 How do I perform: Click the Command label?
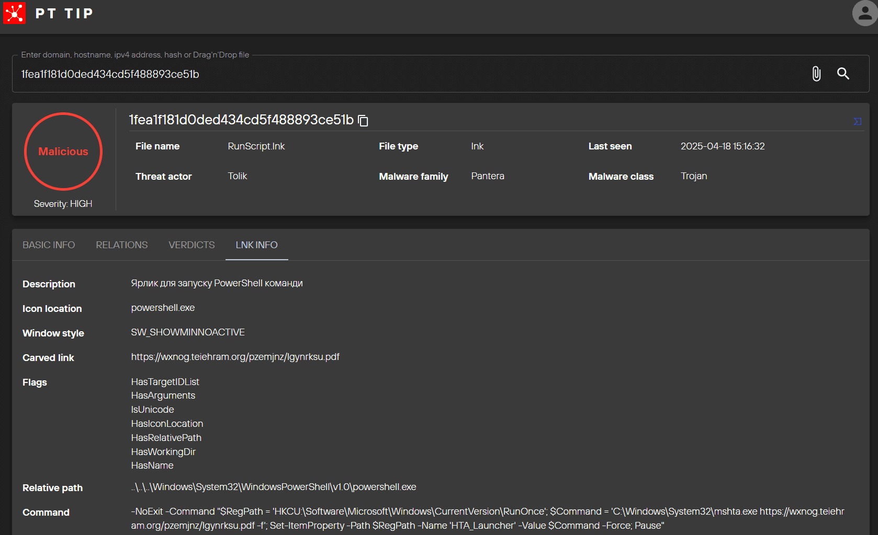click(x=46, y=513)
